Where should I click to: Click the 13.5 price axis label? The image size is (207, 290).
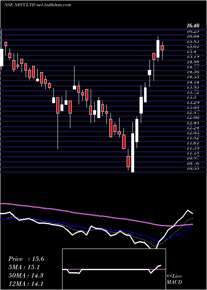click(192, 97)
